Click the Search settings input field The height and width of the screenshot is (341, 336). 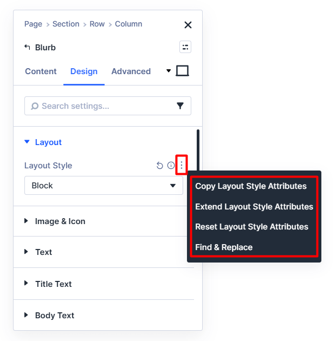pyautogui.click(x=103, y=106)
